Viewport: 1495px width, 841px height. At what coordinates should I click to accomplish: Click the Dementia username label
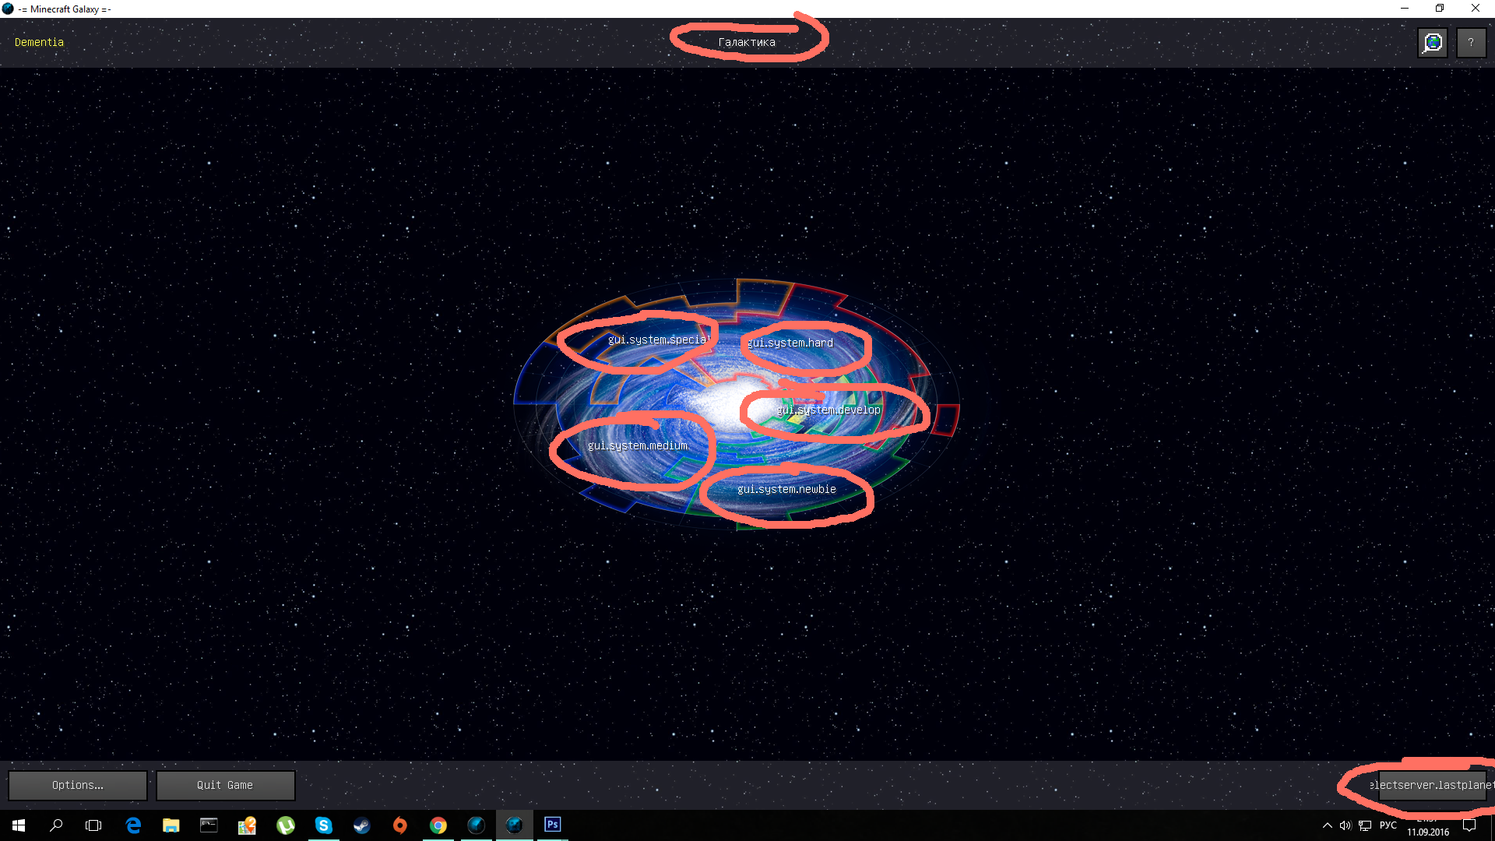[39, 43]
